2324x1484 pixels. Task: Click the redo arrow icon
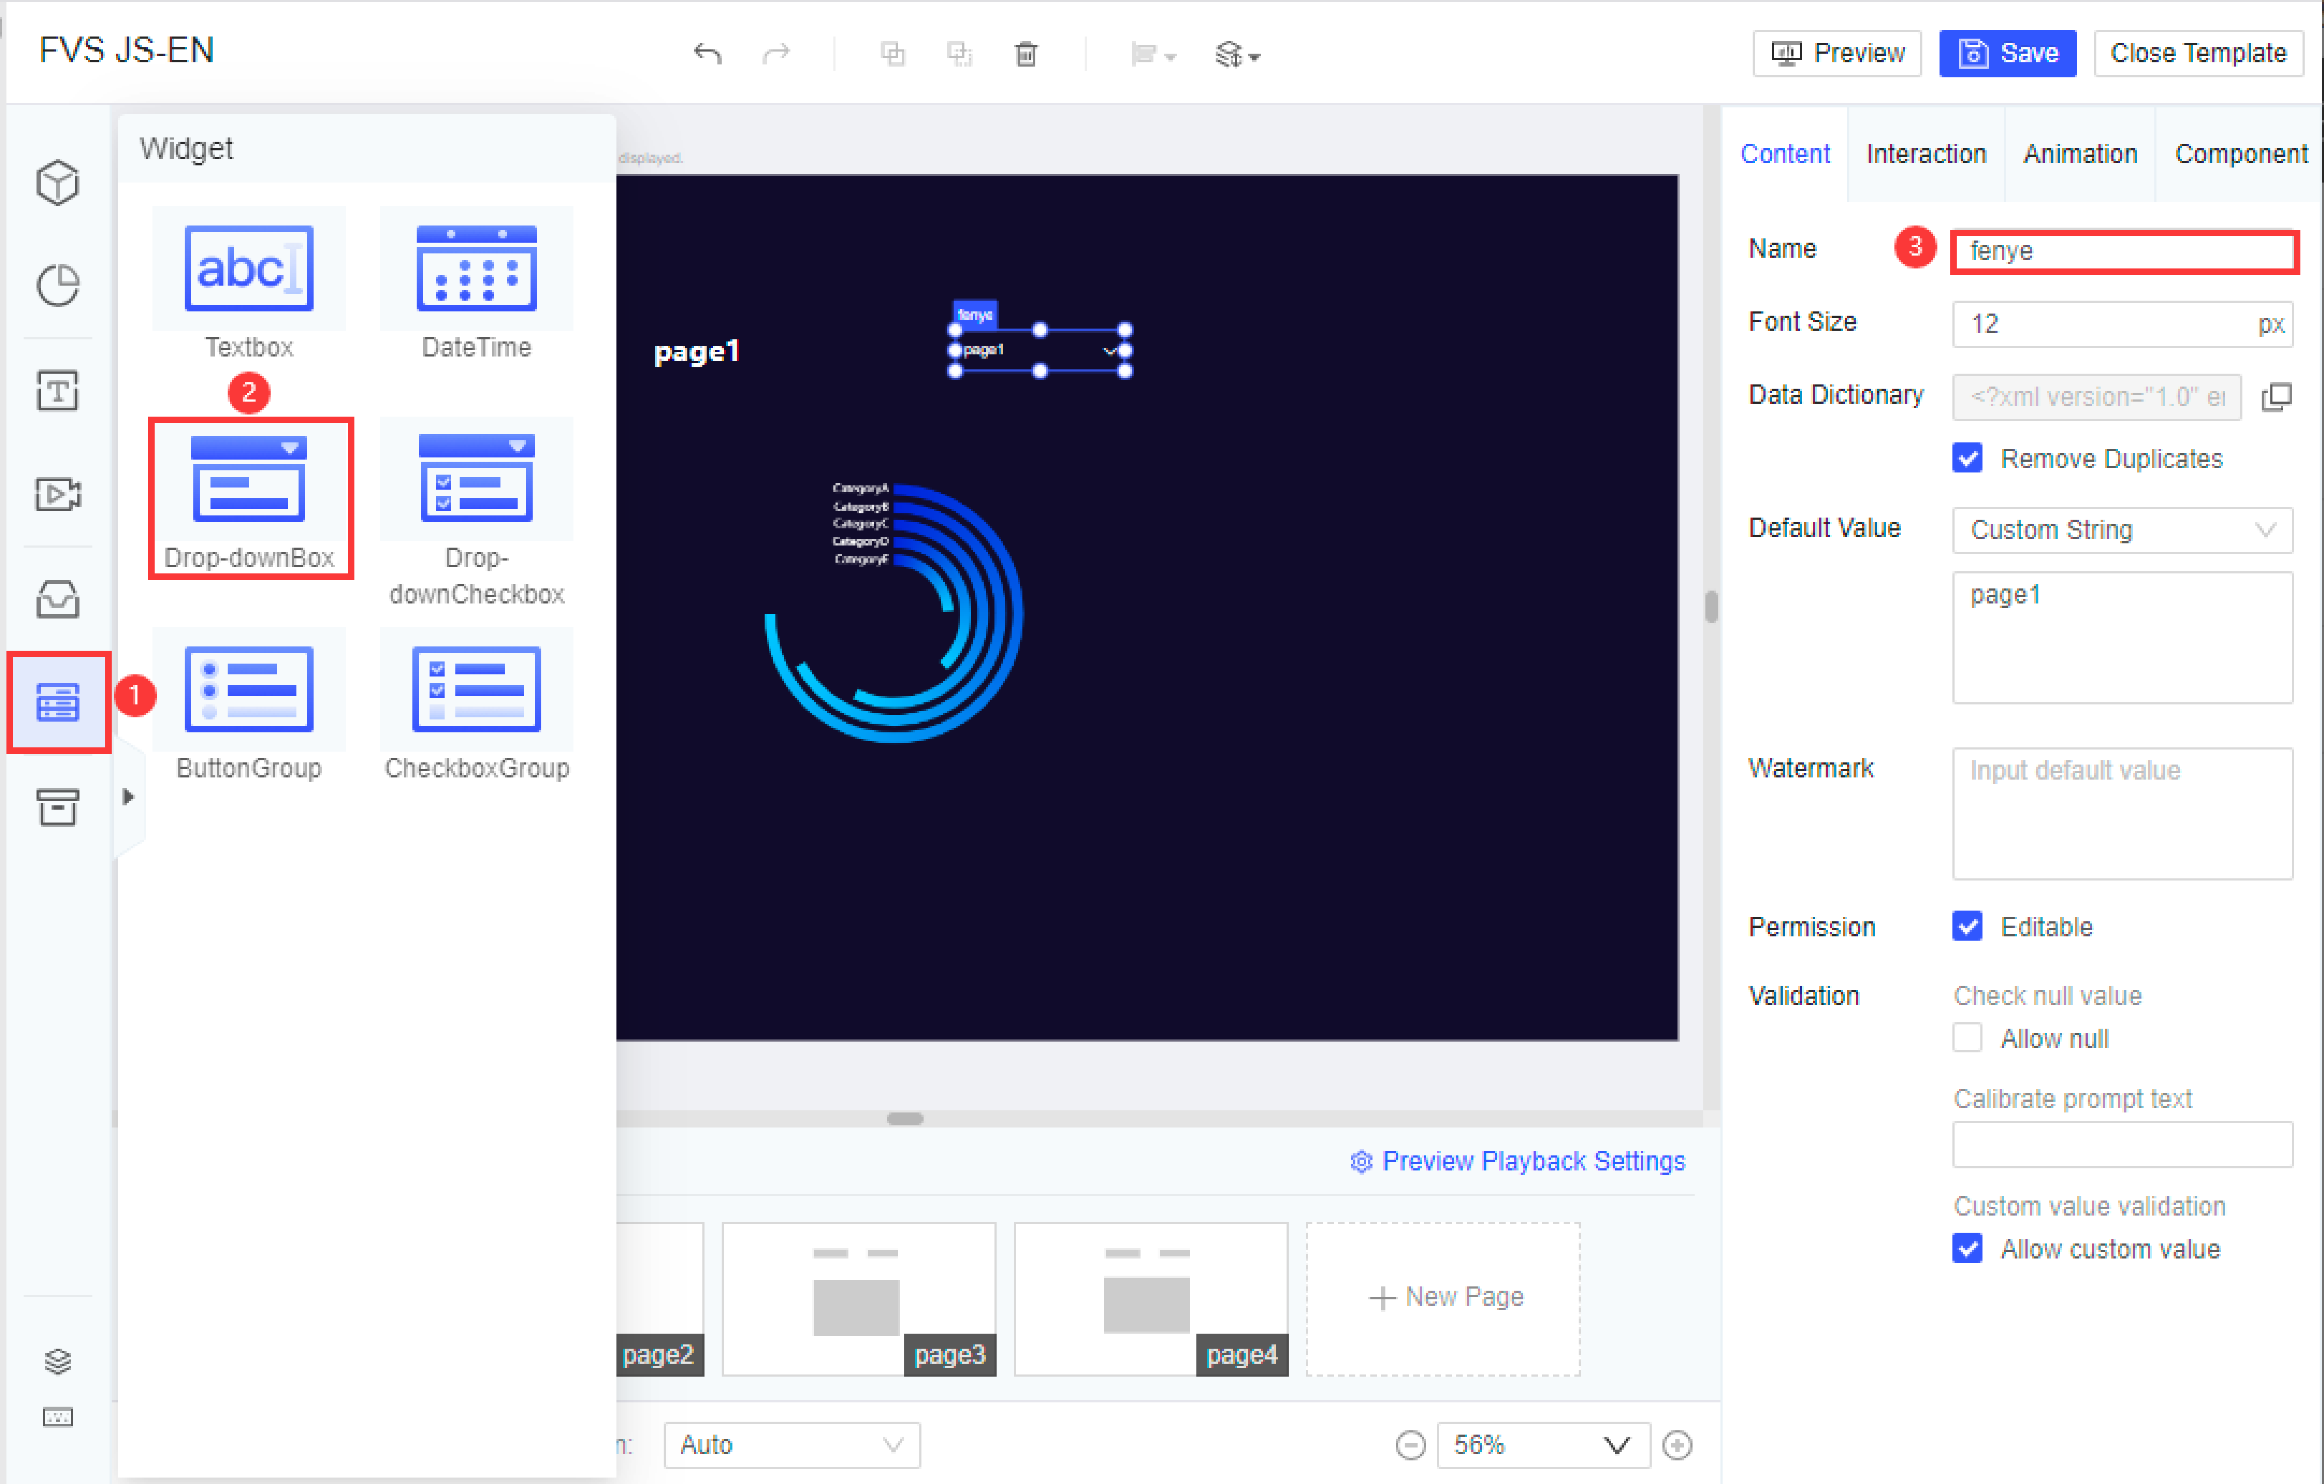click(776, 53)
